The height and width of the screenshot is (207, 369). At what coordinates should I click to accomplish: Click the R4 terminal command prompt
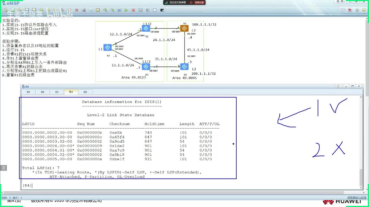click(27, 185)
